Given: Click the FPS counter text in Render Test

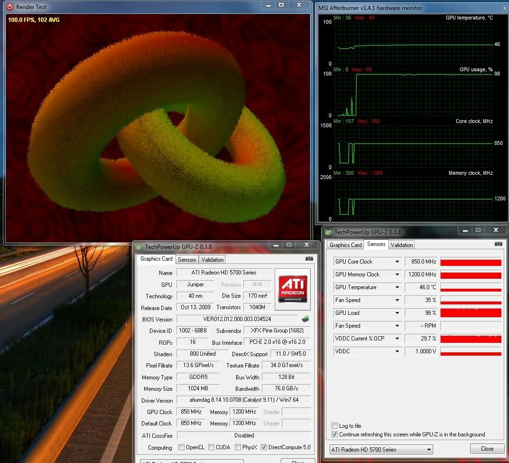Looking at the screenshot, I should click(x=34, y=20).
